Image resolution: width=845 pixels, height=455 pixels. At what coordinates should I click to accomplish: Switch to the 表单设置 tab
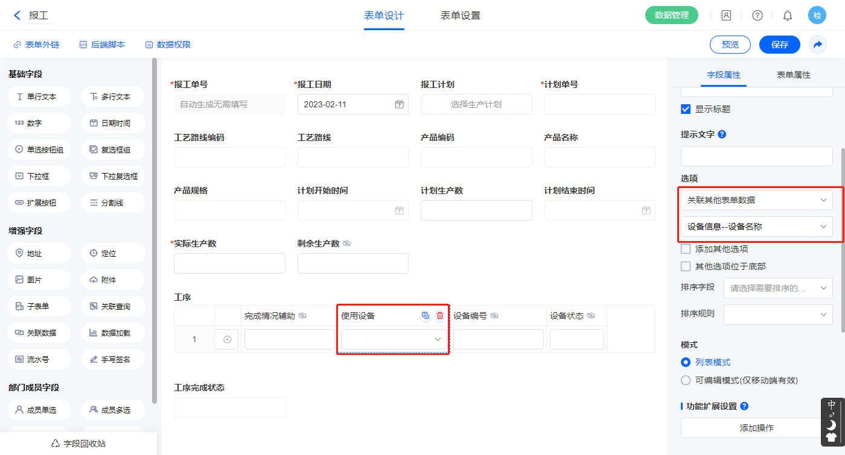(x=460, y=16)
